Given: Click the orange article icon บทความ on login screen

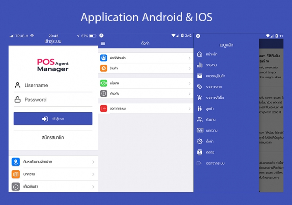Looking at the screenshot, I should 16,174.
